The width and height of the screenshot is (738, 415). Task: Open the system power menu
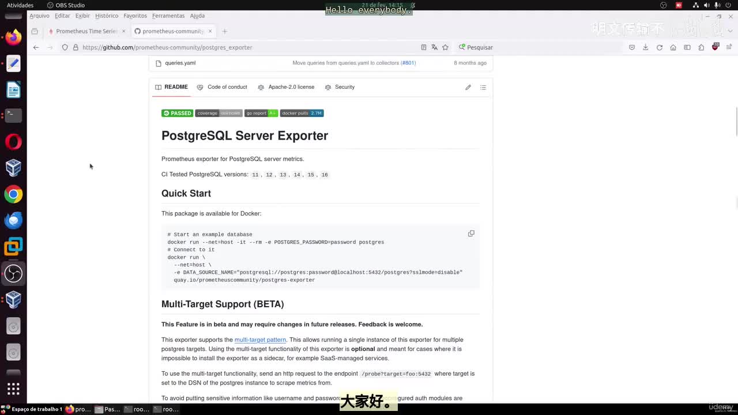tap(728, 5)
